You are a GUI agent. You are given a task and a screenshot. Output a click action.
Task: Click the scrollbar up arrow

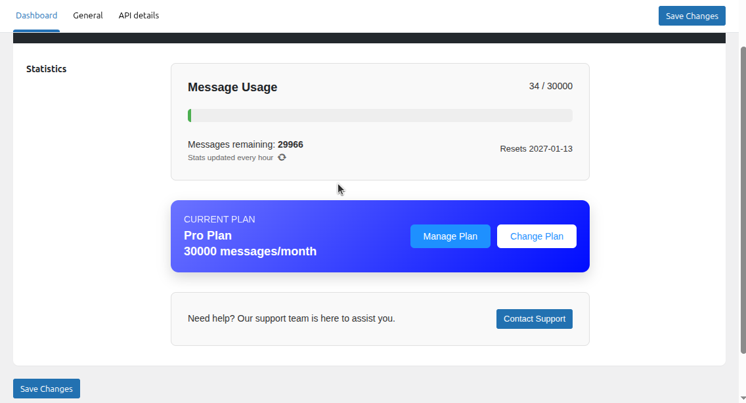(x=743, y=37)
